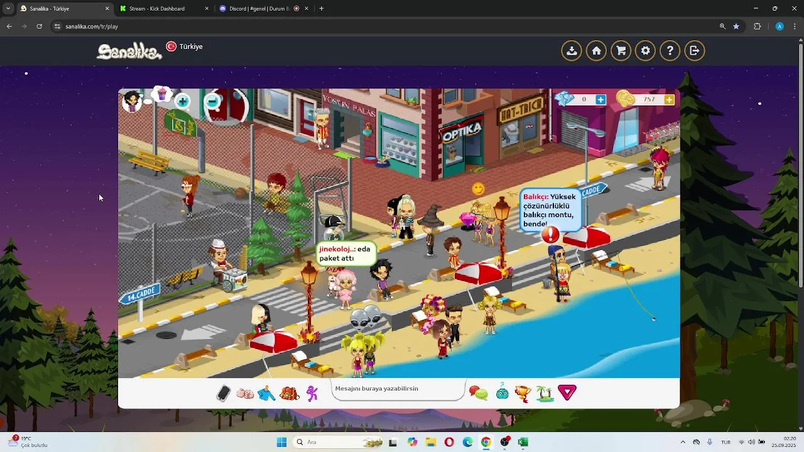Open a new browser tab
804x452 pixels.
[x=322, y=9]
